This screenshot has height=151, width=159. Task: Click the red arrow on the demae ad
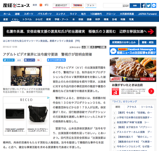pyautogui.click(x=151, y=91)
